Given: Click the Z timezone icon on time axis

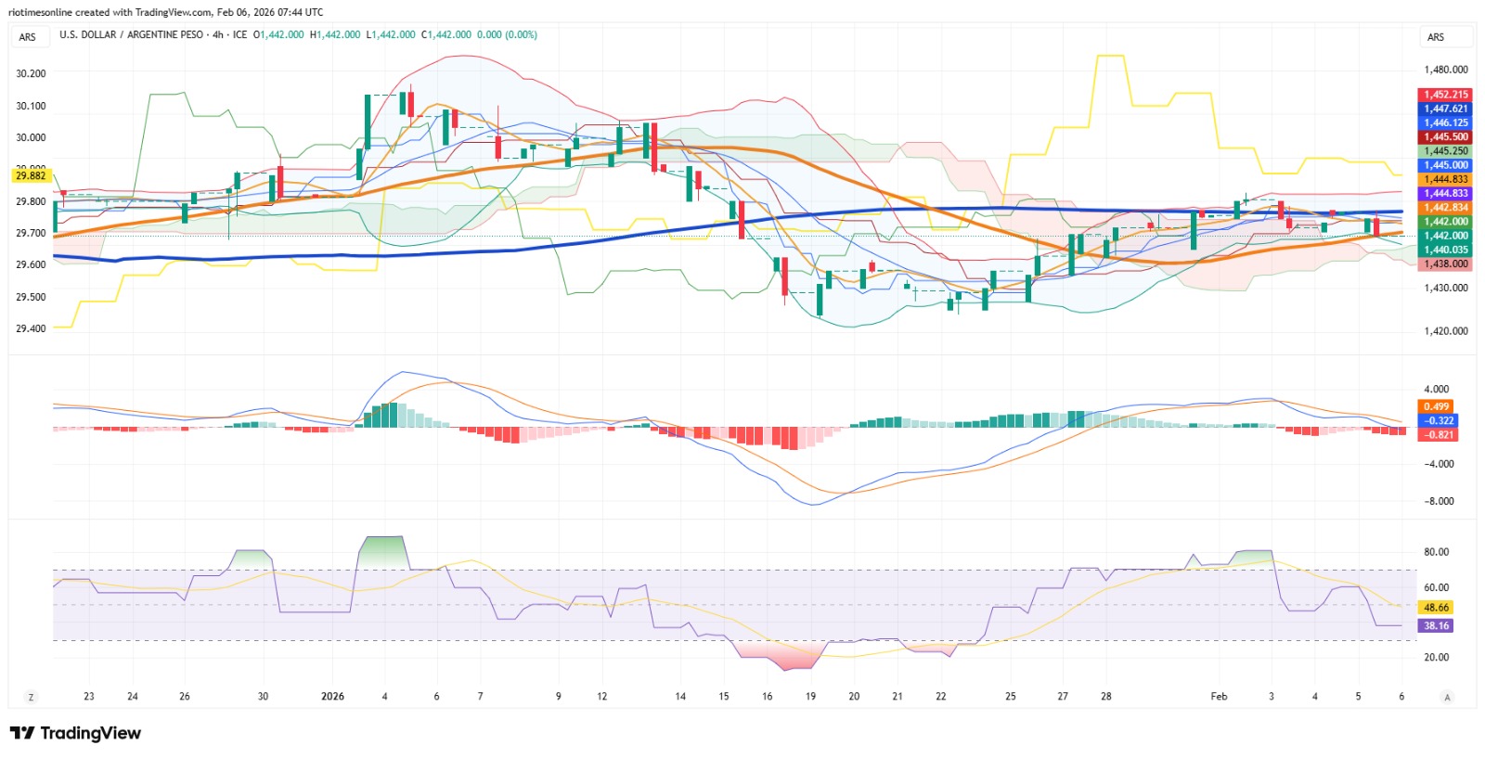Looking at the screenshot, I should (x=32, y=697).
